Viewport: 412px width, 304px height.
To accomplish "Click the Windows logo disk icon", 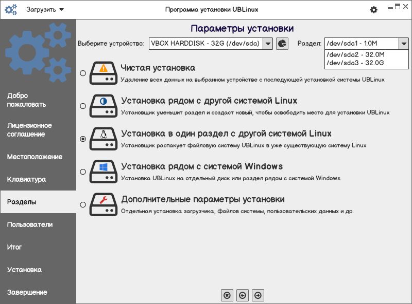I will [x=104, y=172].
